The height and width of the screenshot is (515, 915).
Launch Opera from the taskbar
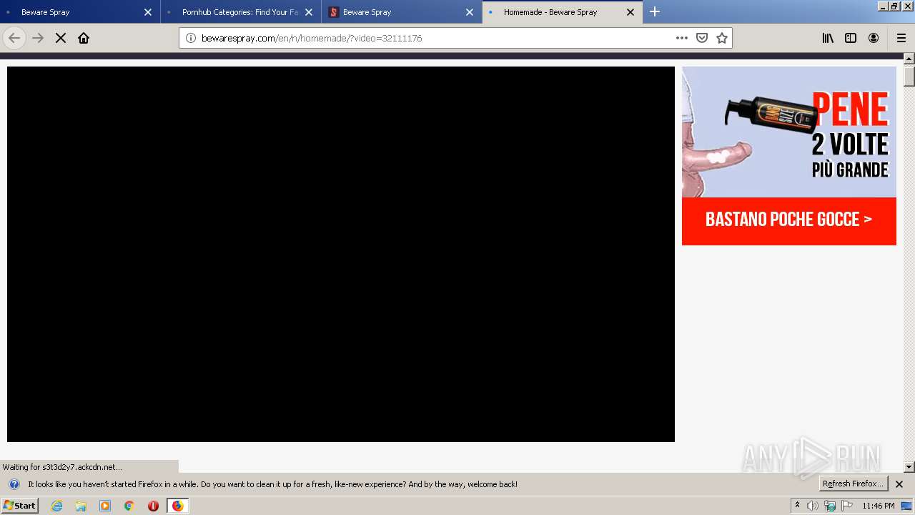tap(153, 506)
